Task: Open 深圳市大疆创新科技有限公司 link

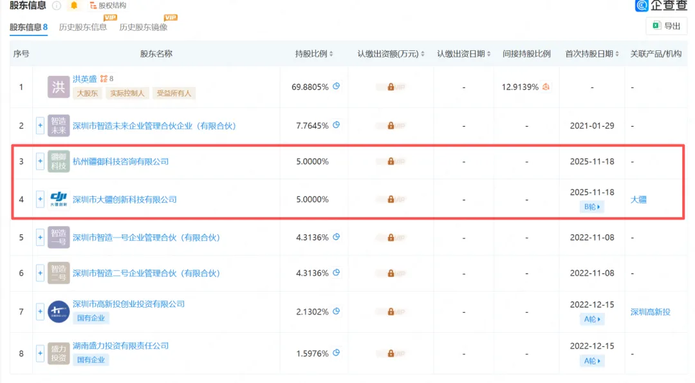Action: [125, 200]
